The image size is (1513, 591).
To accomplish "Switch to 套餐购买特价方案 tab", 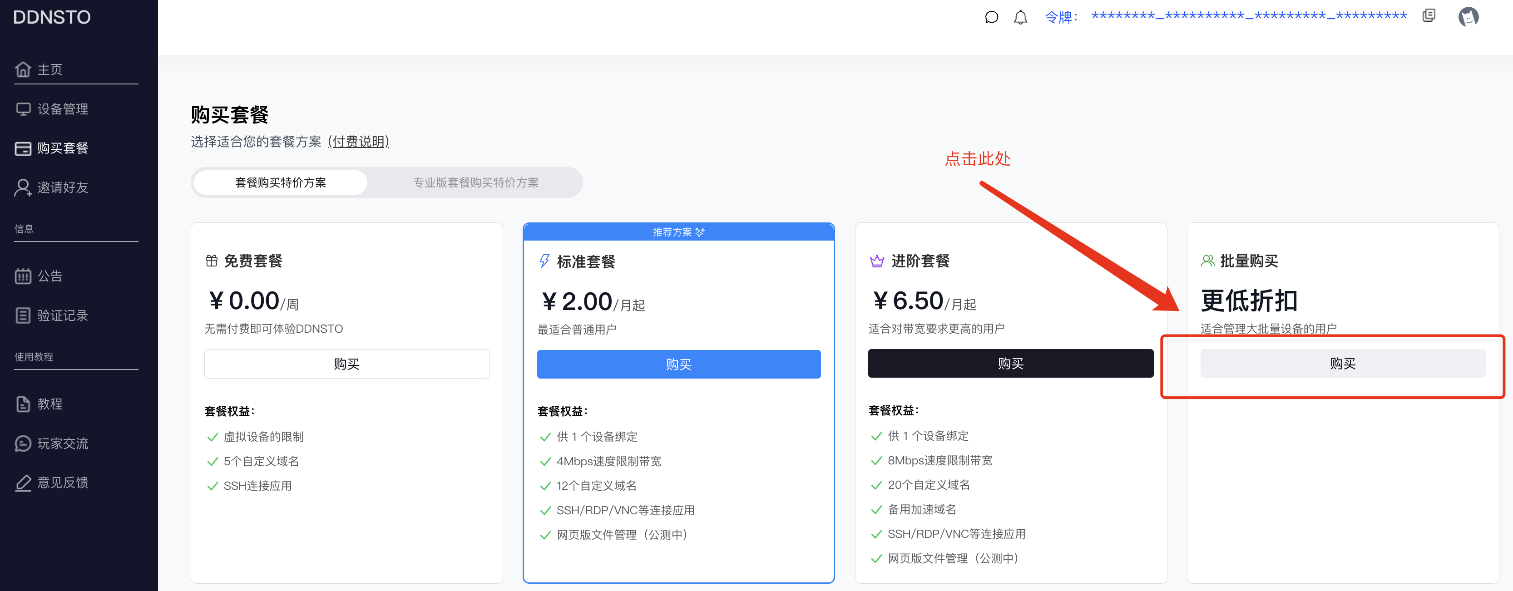I will 280,182.
